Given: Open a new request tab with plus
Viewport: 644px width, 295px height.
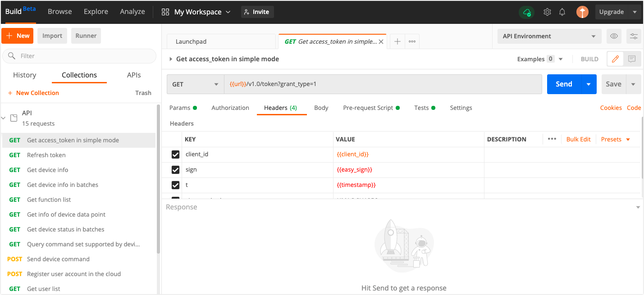Looking at the screenshot, I should pyautogui.click(x=397, y=41).
